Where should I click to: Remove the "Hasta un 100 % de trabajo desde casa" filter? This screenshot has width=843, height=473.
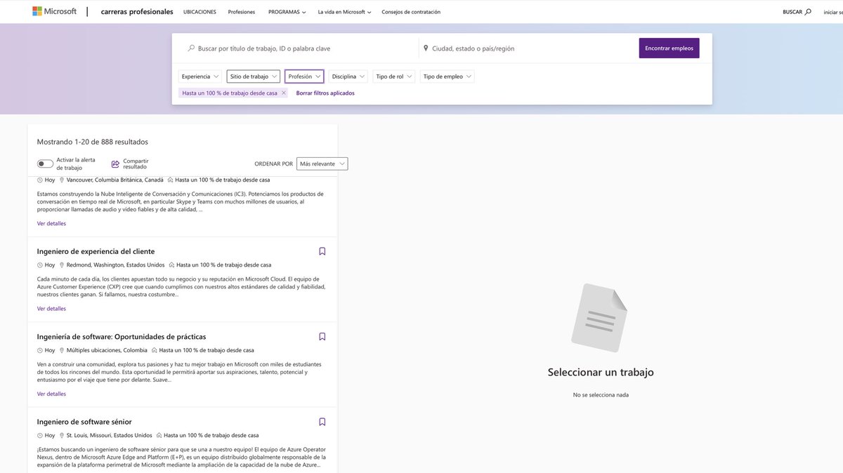[283, 92]
